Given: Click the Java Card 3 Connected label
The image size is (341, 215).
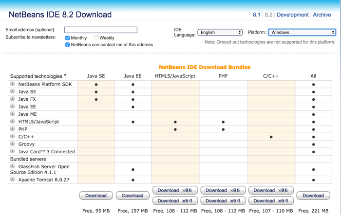Looking at the screenshot, I should [x=47, y=152].
